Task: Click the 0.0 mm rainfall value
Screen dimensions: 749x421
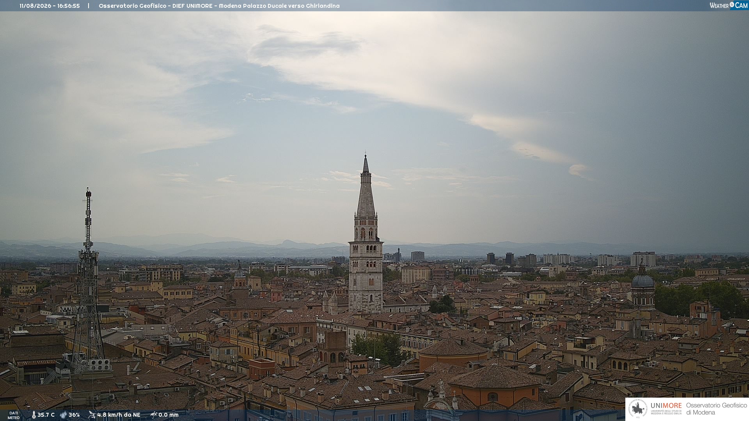Action: coord(168,415)
